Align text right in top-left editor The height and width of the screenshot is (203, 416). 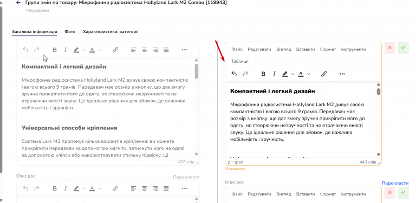155,50
